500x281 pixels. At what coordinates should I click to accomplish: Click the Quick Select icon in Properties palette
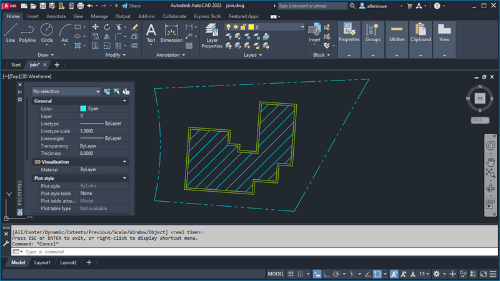tap(126, 91)
